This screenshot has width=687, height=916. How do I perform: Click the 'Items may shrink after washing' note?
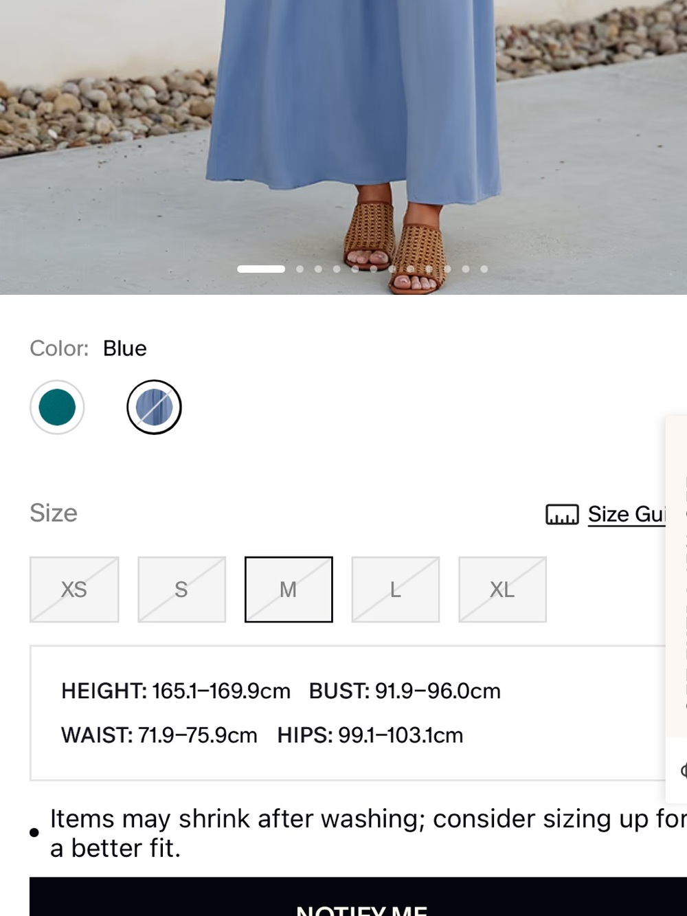[x=368, y=833]
